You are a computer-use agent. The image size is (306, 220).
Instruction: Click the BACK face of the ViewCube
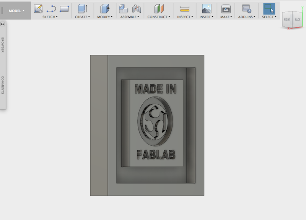point(298,20)
